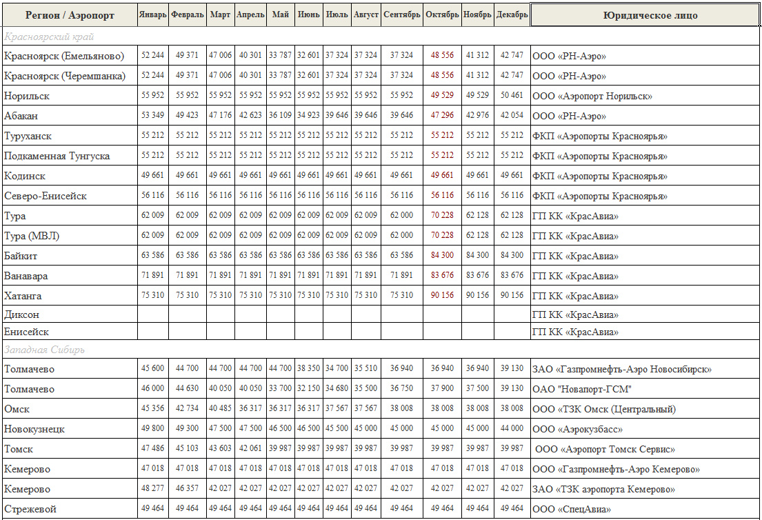Viewport: 762px width, 520px height.
Task: Select 'ЗАО «Газпромнефть-Аэро Новосибирск»' legal entity
Action: click(622, 370)
